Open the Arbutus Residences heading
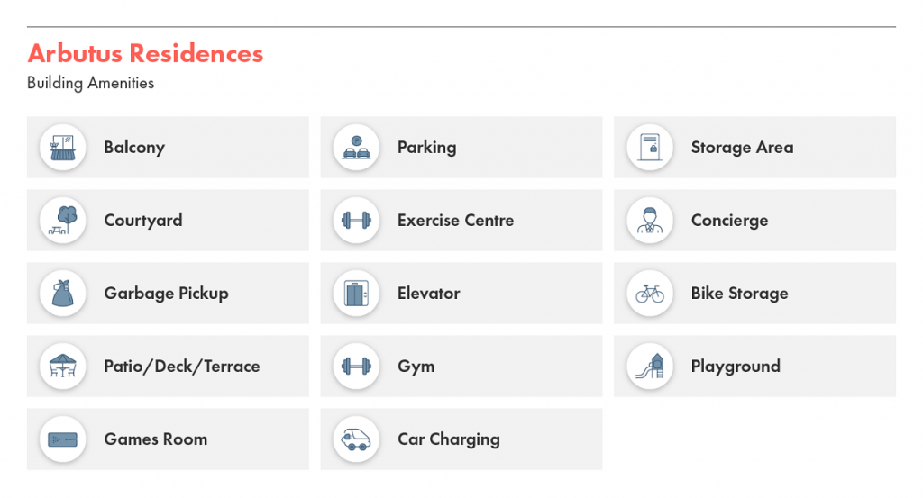The height and width of the screenshot is (498, 923). (145, 53)
